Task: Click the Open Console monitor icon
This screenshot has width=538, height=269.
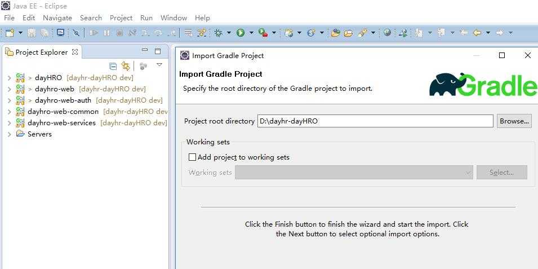Action: (x=60, y=33)
